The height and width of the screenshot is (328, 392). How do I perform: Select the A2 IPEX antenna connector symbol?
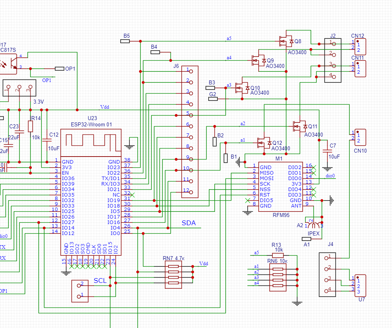tap(313, 224)
